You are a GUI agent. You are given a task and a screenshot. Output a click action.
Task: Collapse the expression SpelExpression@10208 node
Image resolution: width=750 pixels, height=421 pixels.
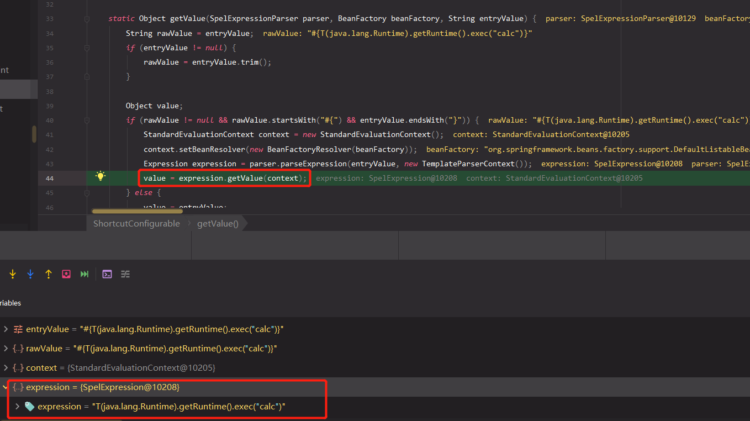[6, 387]
